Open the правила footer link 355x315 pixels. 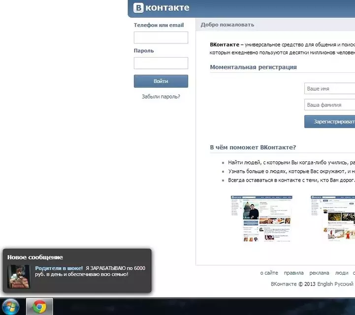293,273
